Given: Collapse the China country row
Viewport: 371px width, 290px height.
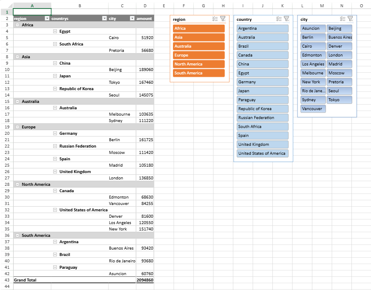Looking at the screenshot, I should (x=55, y=63).
